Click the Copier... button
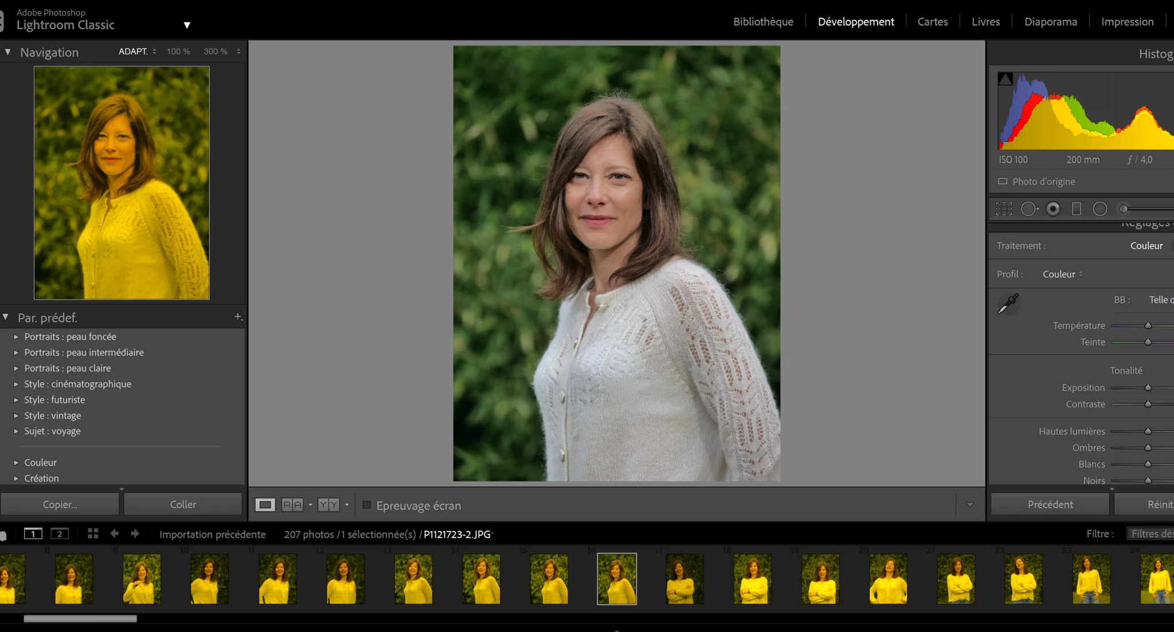 [x=60, y=504]
